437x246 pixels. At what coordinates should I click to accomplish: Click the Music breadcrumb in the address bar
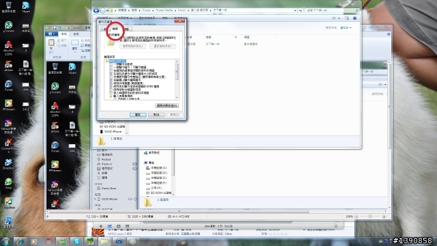point(182,10)
